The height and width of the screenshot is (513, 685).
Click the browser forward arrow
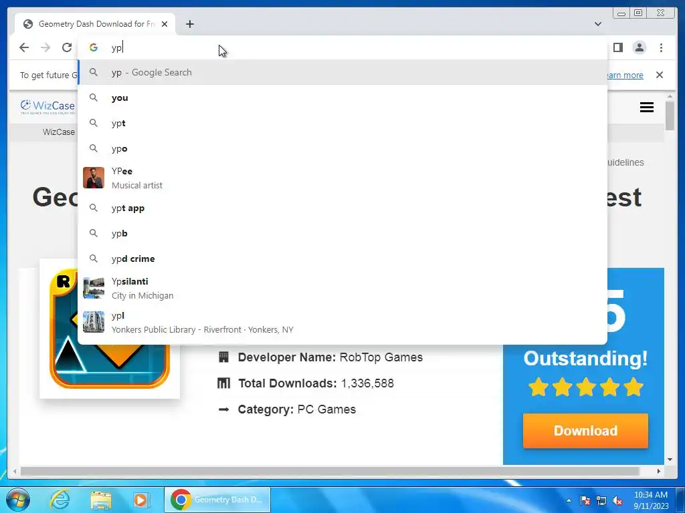tap(45, 47)
